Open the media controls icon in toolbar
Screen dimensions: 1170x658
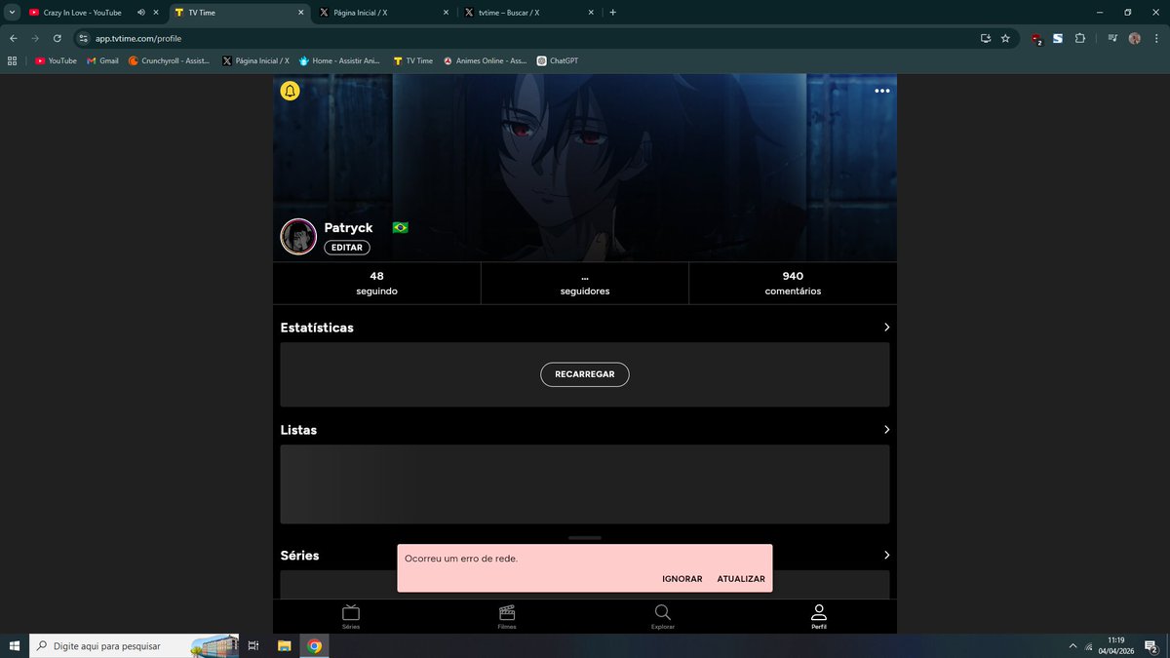1112,38
